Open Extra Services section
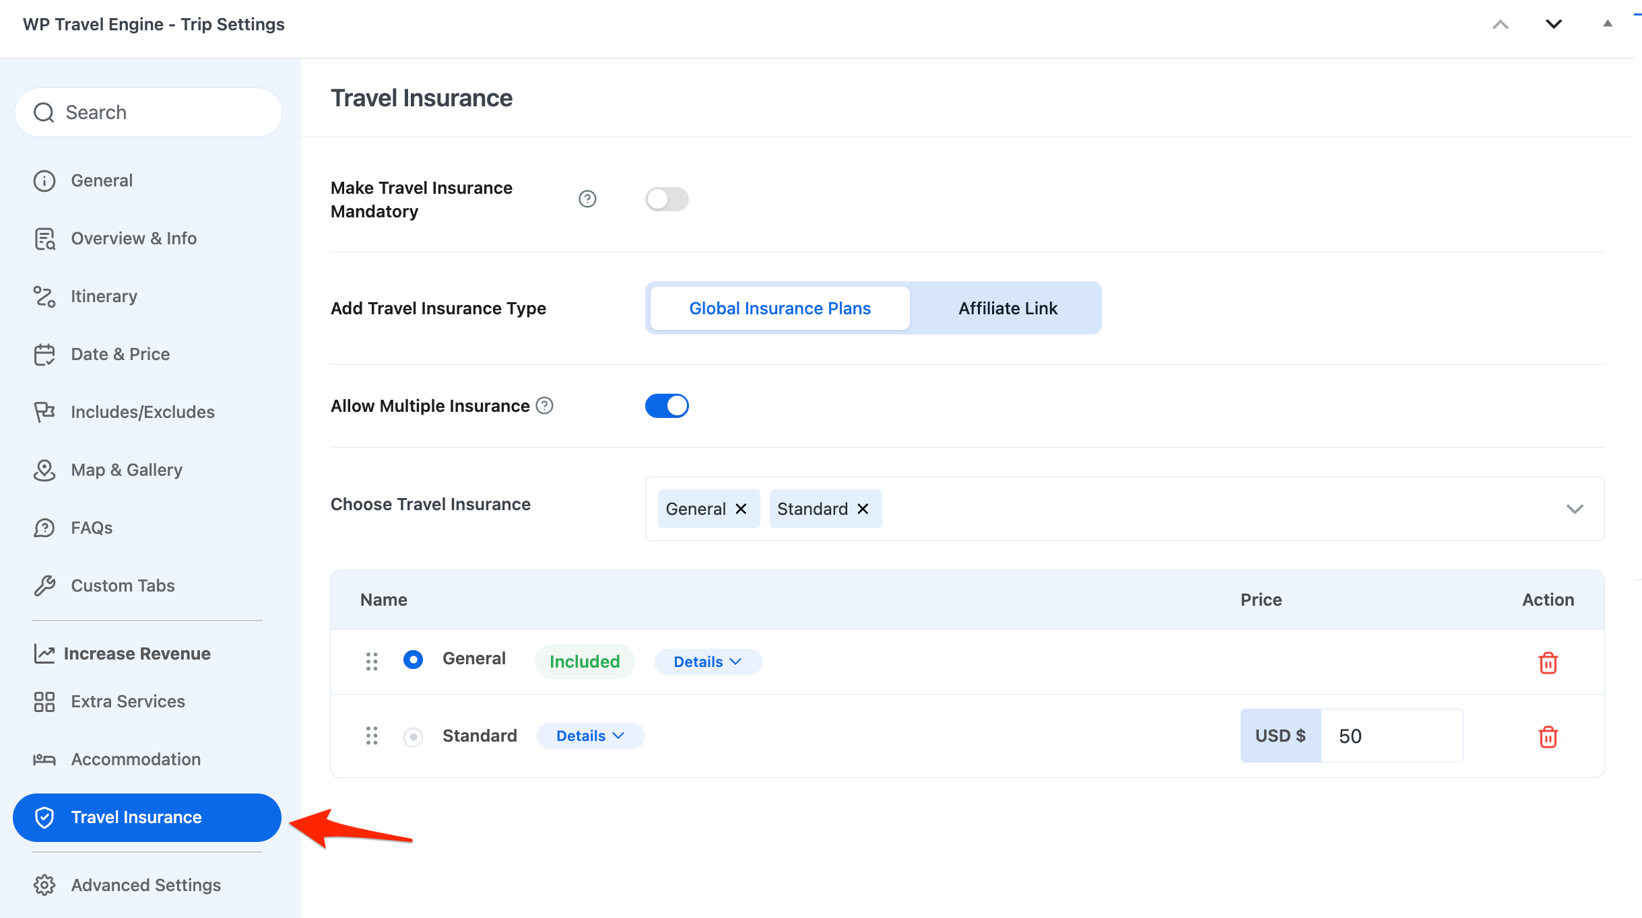 point(127,701)
